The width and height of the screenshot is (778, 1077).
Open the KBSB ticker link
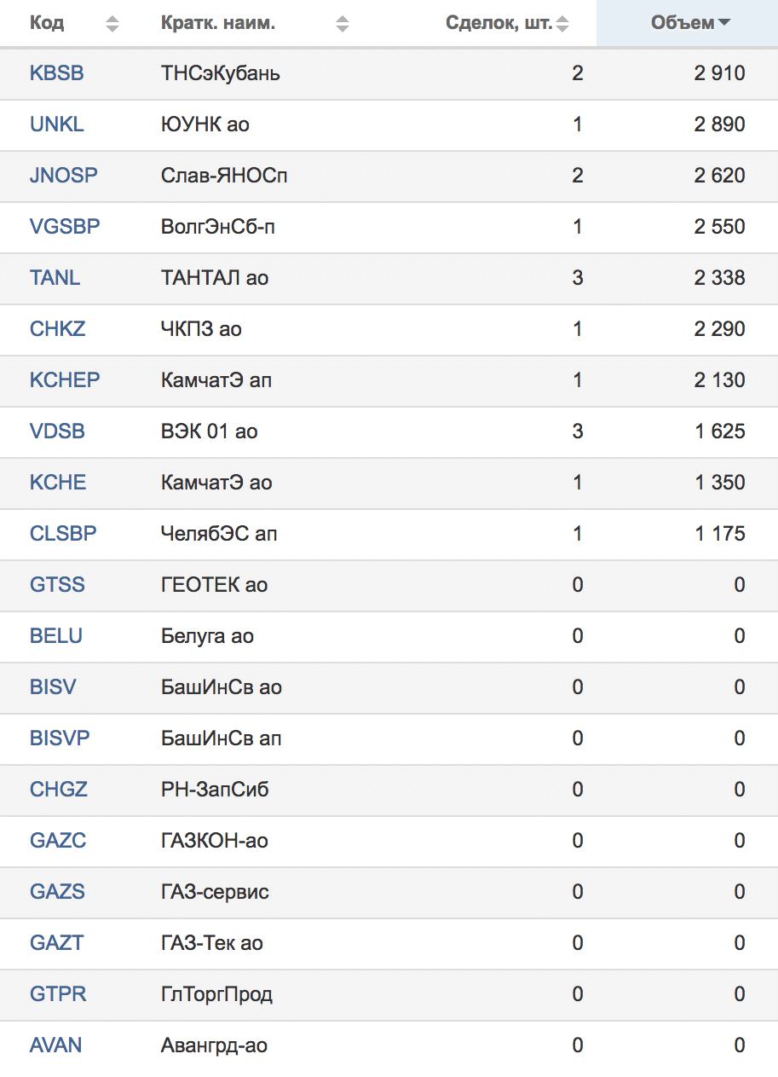pos(57,73)
